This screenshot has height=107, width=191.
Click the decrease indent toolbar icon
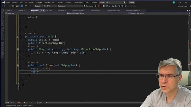click(122, 6)
